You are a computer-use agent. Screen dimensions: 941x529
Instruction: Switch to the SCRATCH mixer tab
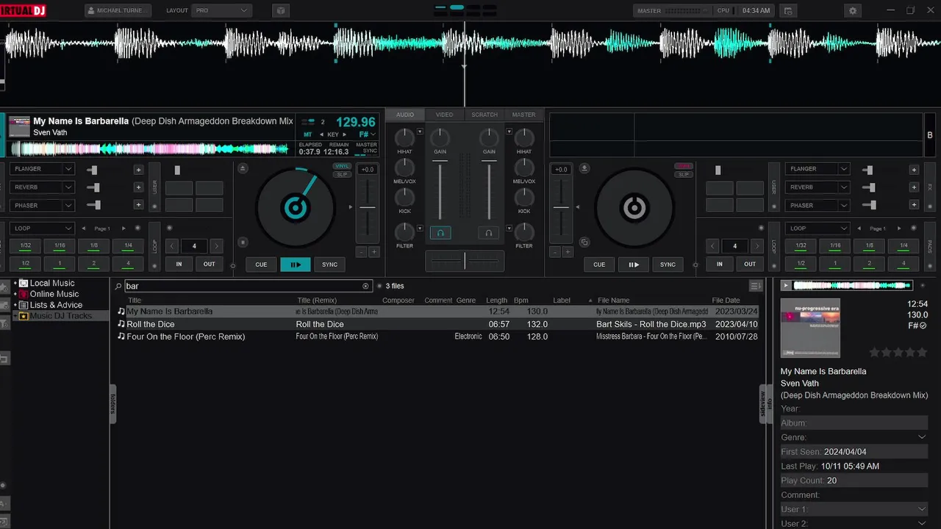pyautogui.click(x=484, y=115)
